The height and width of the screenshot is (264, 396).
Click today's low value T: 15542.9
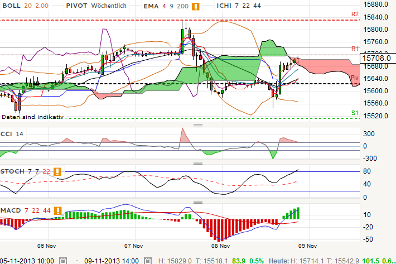343,261
